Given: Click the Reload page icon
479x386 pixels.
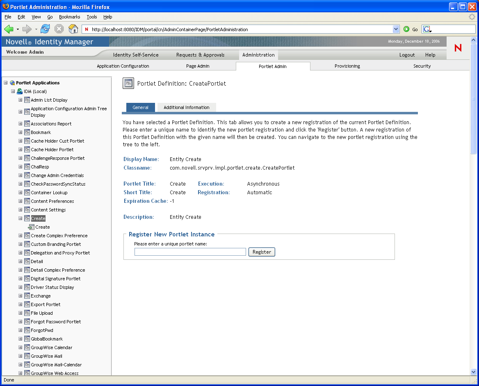Looking at the screenshot, I should click(x=45, y=29).
